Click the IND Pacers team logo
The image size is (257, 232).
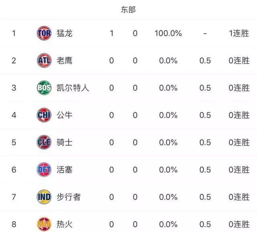point(44,197)
